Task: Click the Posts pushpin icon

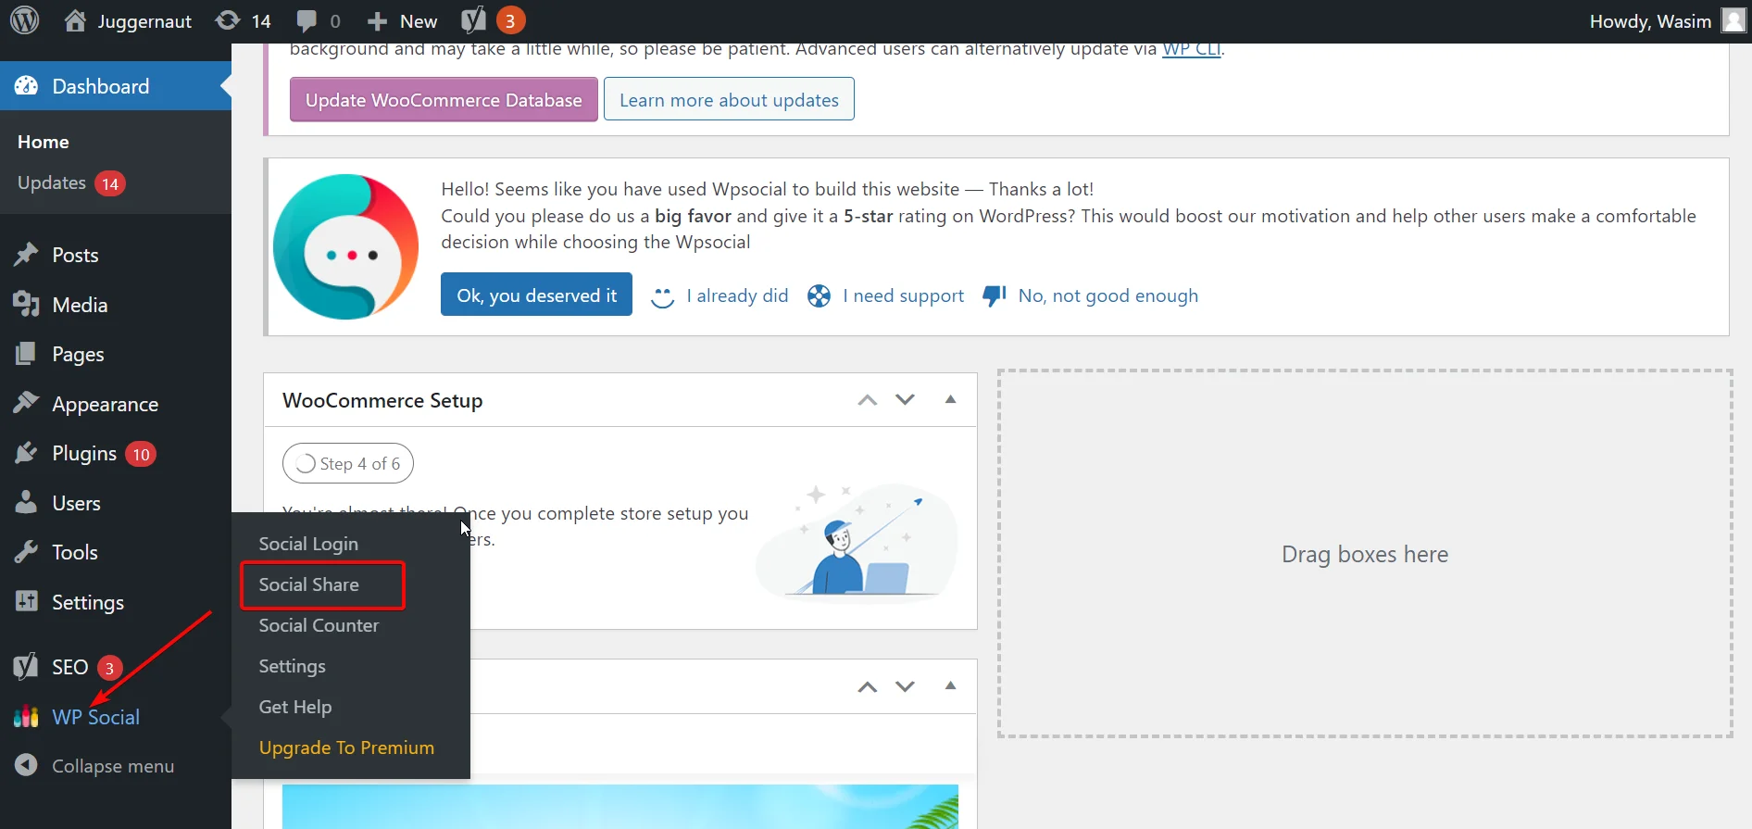Action: click(26, 255)
